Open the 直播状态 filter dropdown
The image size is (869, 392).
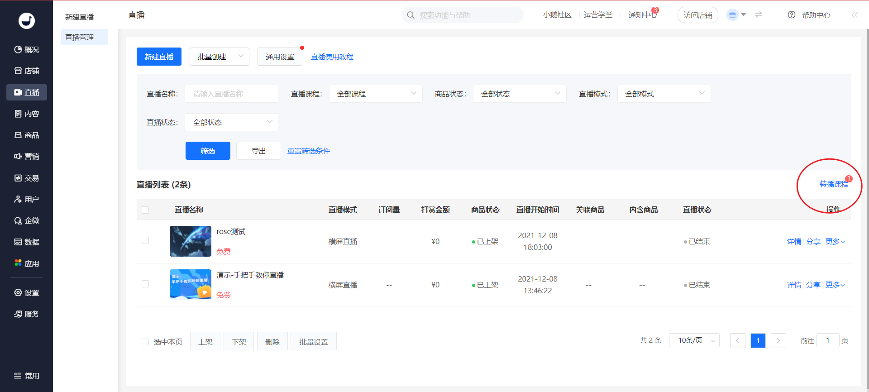[231, 122]
